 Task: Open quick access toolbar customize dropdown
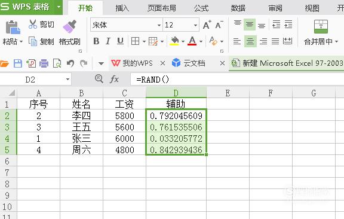coord(101,64)
